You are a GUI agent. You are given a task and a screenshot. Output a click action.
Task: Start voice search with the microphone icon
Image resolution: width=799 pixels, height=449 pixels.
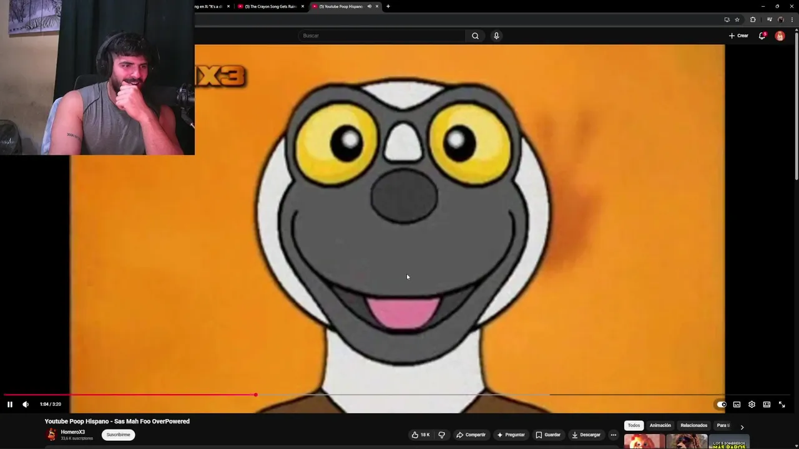pos(496,36)
